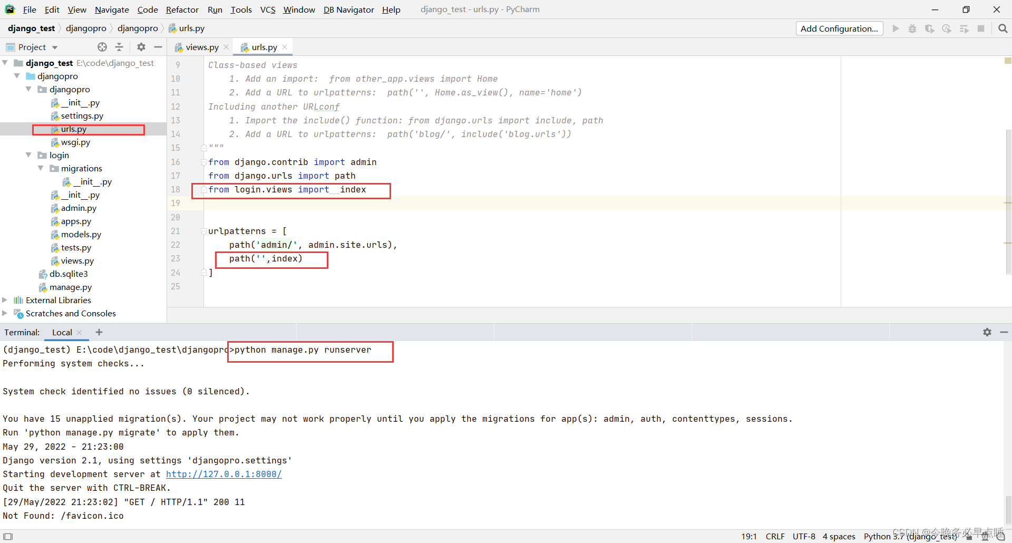Click the Profile run icon in toolbar
The height and width of the screenshot is (543, 1012).
pos(947,28)
